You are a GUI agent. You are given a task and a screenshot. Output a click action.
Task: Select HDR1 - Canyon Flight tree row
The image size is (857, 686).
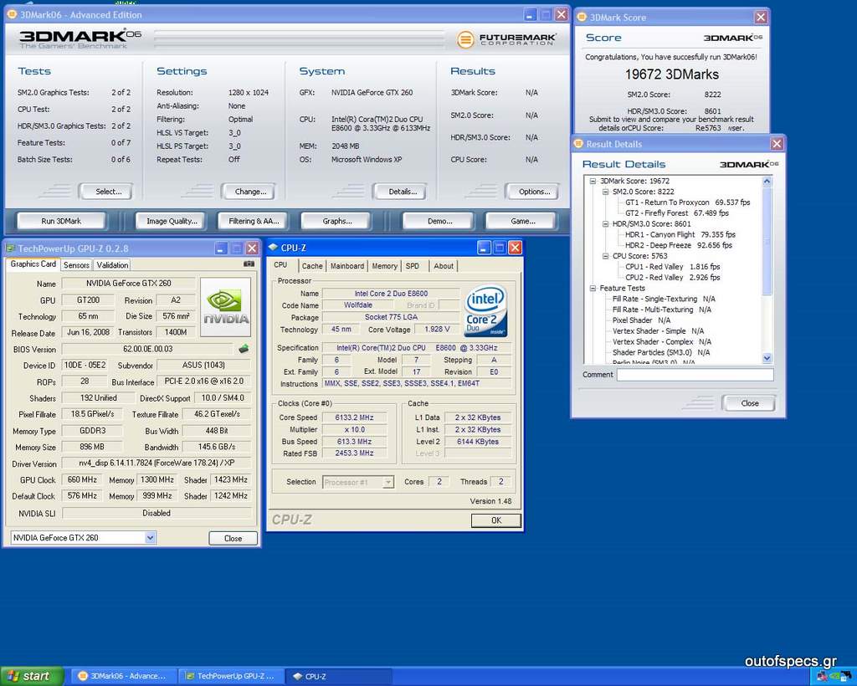[680, 235]
